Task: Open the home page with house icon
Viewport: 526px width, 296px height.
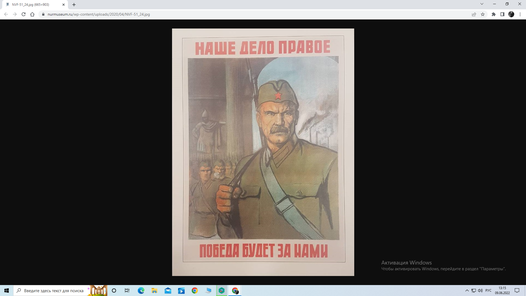Action: pyautogui.click(x=32, y=14)
